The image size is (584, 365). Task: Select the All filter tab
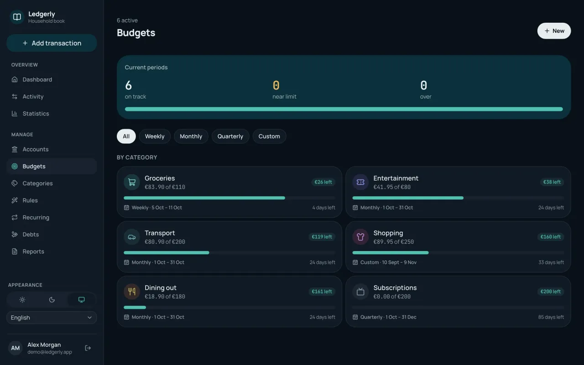(x=126, y=136)
